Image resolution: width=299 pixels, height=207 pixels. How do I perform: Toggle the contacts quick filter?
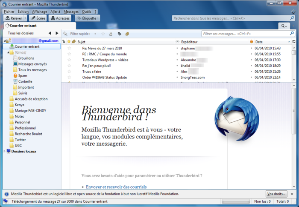click(x=111, y=34)
